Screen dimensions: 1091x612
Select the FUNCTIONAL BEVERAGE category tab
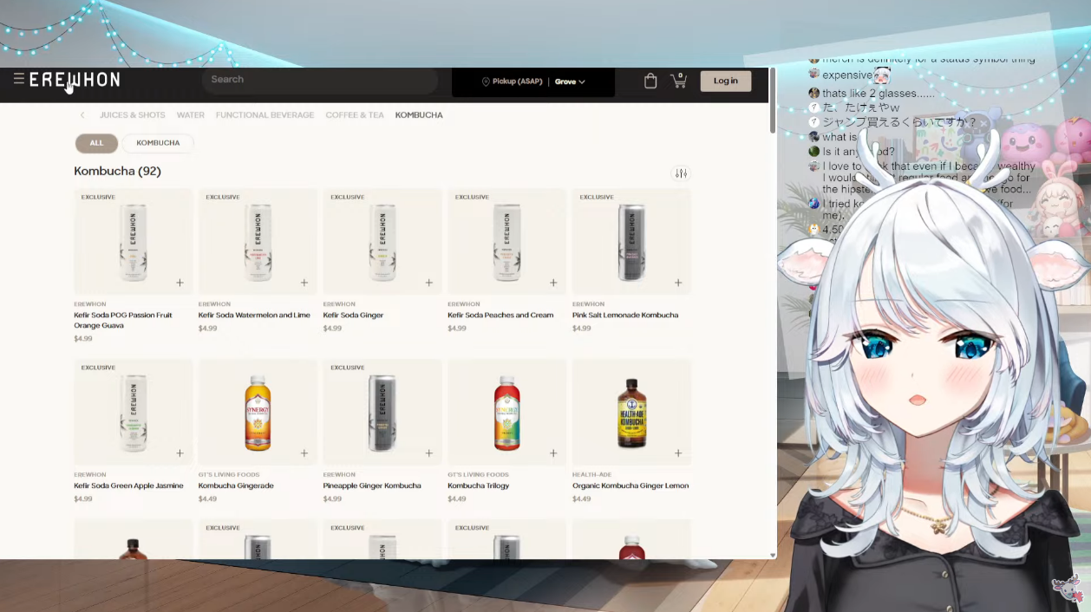tap(265, 114)
